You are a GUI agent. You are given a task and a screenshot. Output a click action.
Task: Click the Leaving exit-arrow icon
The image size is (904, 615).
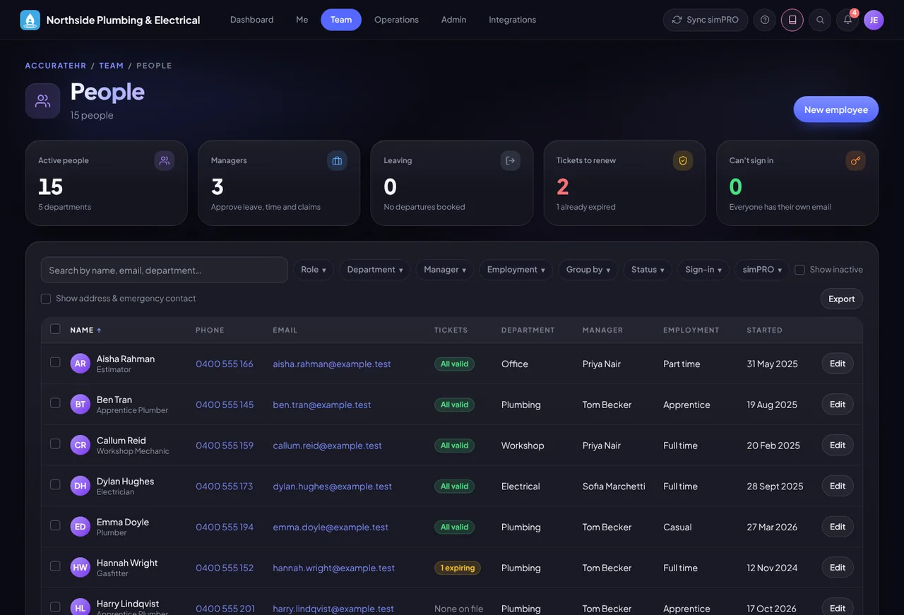[x=510, y=160]
